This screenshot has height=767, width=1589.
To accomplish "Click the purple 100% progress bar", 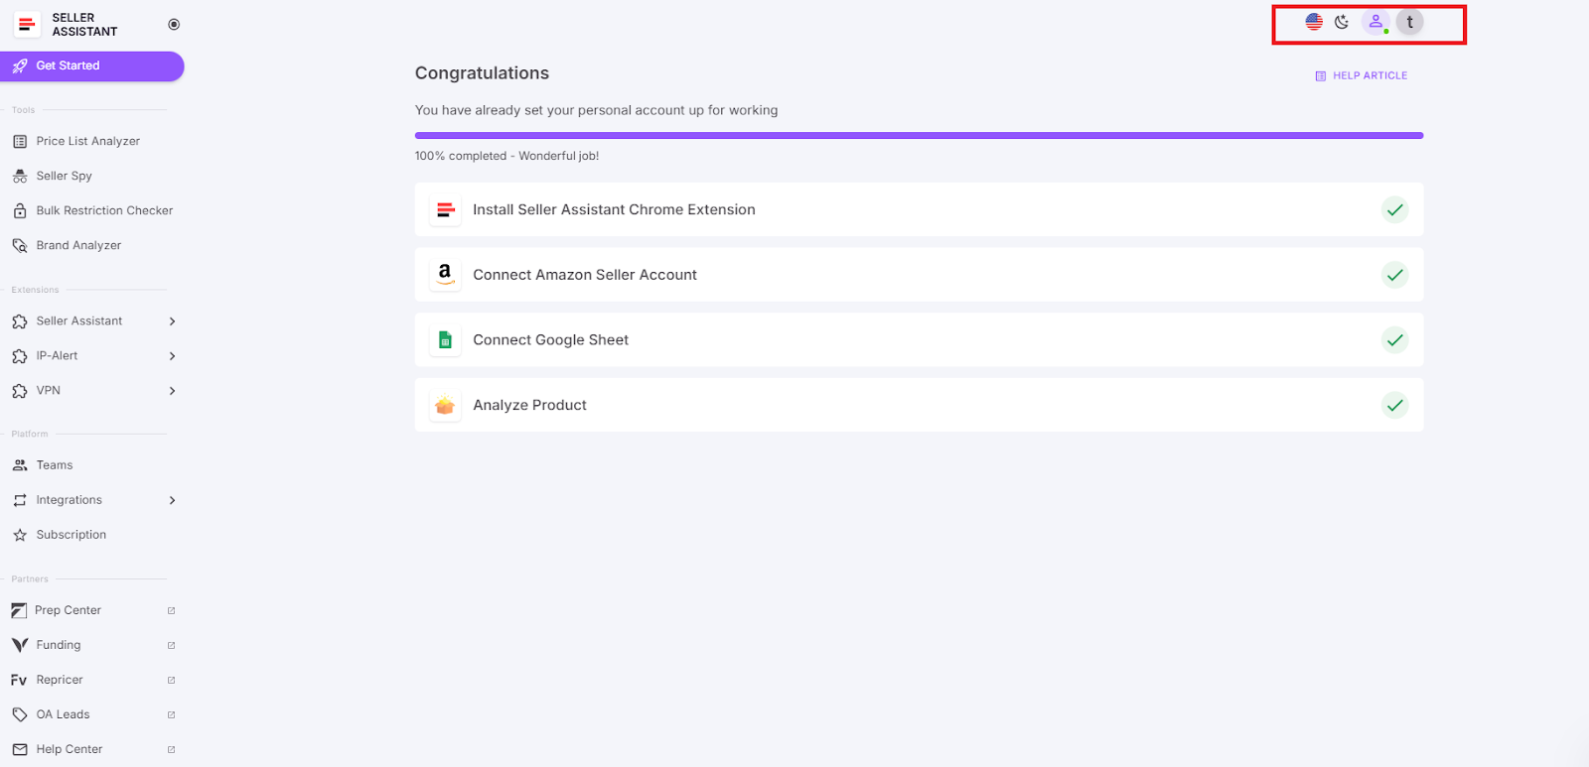I will 918,135.
